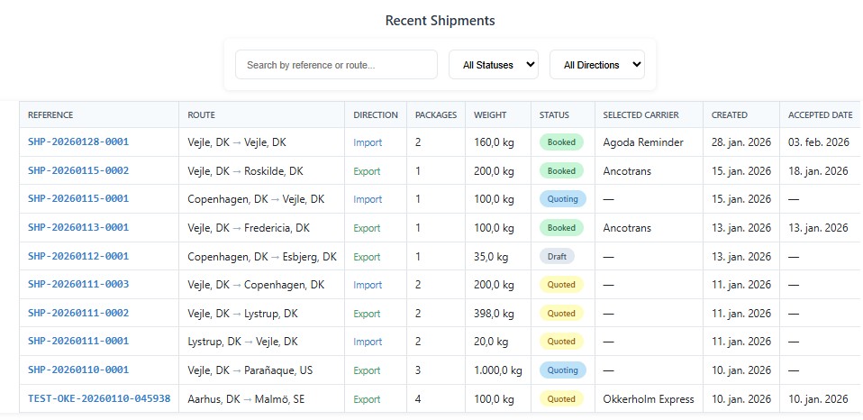Click the Import direction for SHP-20260128-0001

click(368, 142)
